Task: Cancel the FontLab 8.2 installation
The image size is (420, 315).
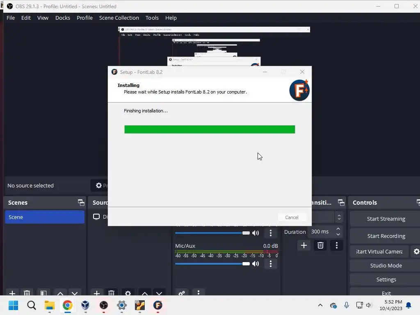Action: pos(292,217)
